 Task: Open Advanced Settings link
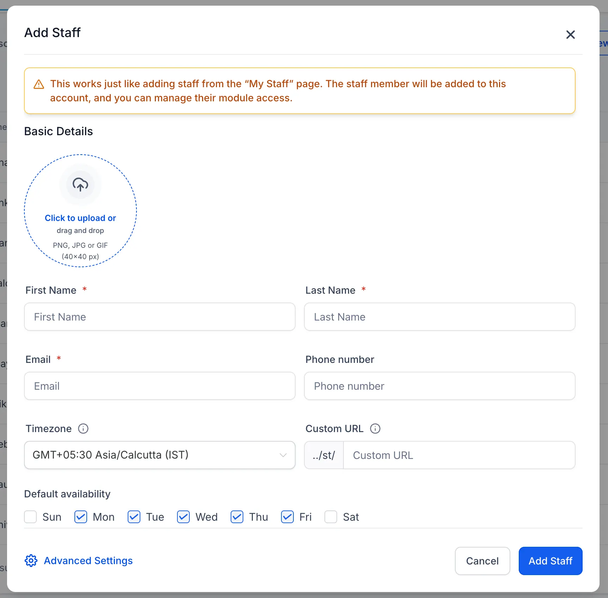coord(88,561)
